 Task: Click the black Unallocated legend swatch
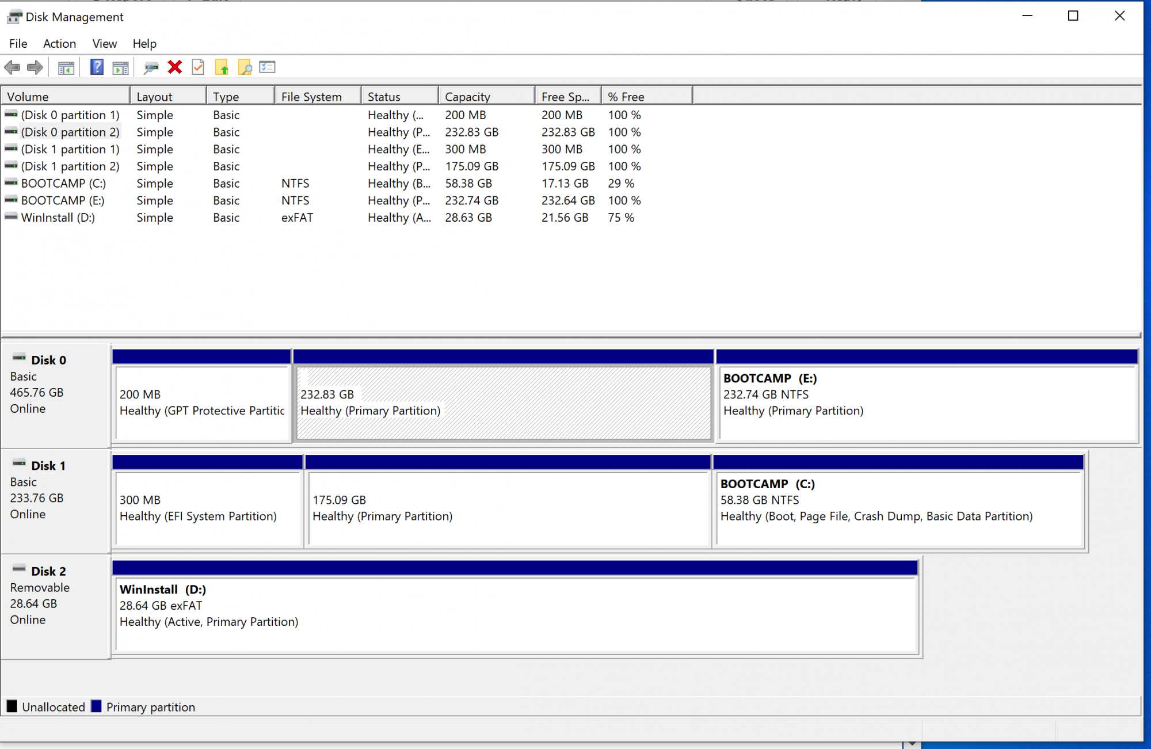click(12, 706)
